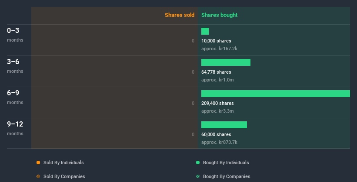Click the striped Bought By Companies icon
Screen dimensions: 357x182
[x=198, y=176]
